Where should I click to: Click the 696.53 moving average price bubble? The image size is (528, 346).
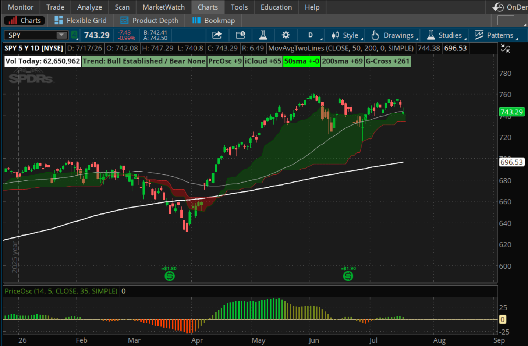pos(512,162)
